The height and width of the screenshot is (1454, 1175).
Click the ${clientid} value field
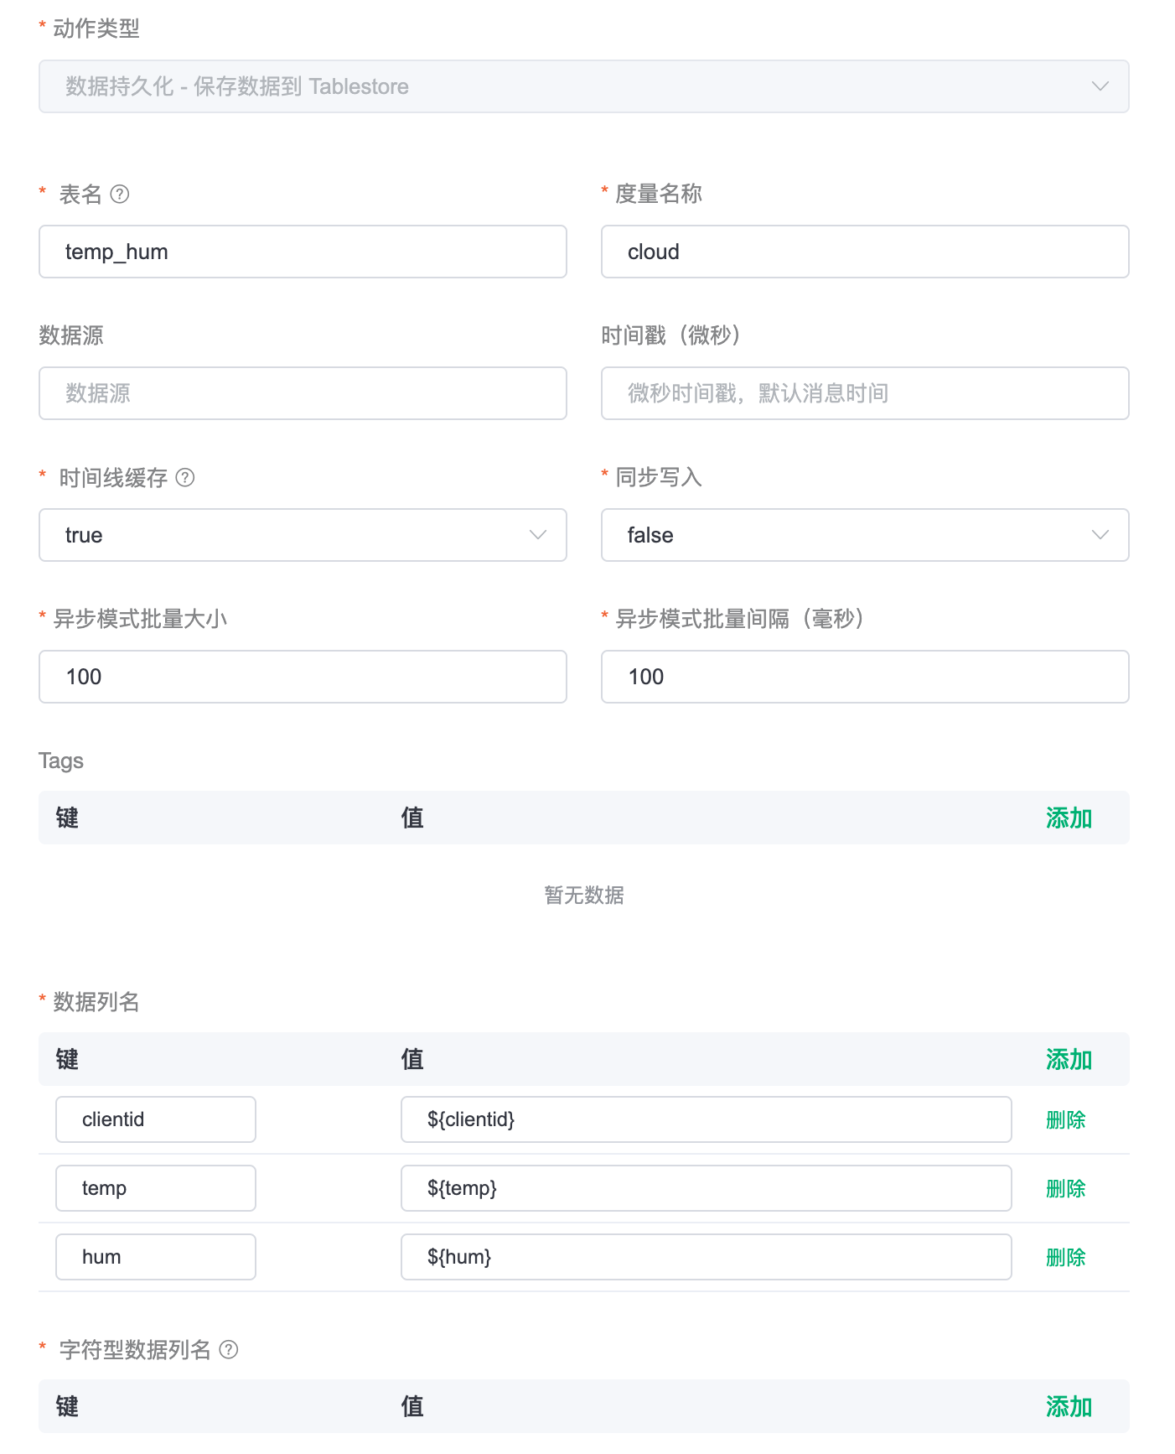[x=706, y=1119]
